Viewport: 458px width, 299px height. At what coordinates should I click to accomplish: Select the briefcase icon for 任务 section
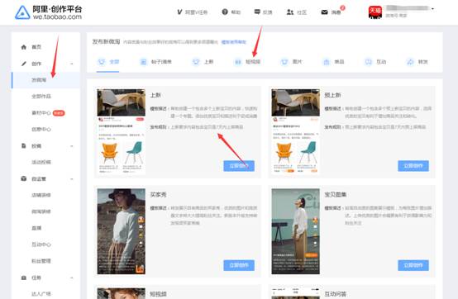24,278
